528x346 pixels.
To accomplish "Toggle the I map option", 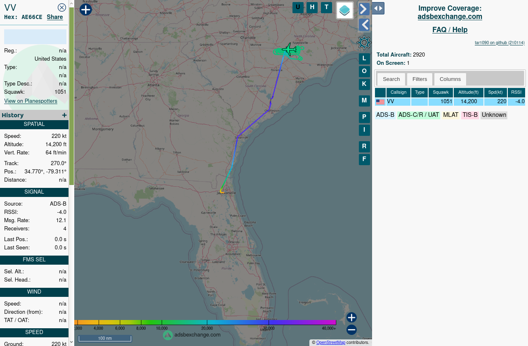I will (x=364, y=130).
